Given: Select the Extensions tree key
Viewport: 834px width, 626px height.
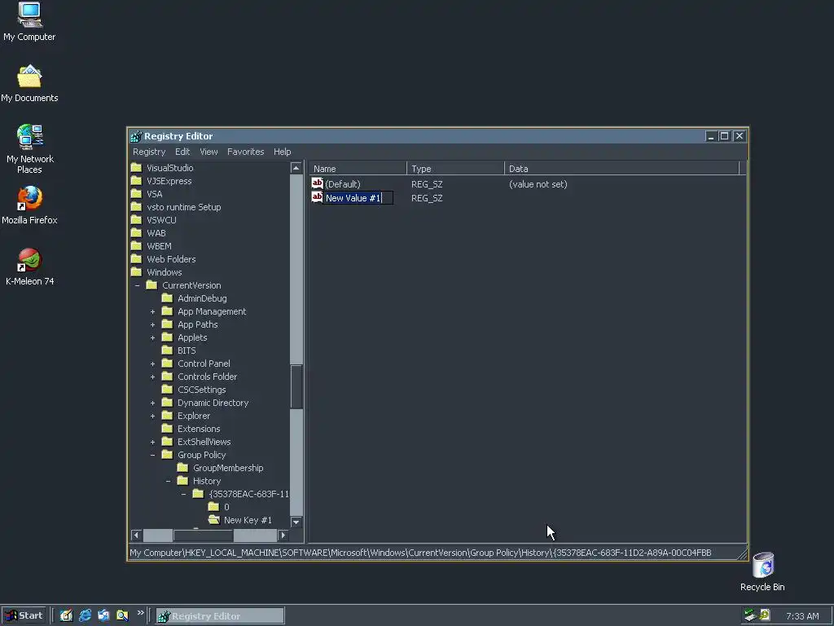Looking at the screenshot, I should coord(199,429).
